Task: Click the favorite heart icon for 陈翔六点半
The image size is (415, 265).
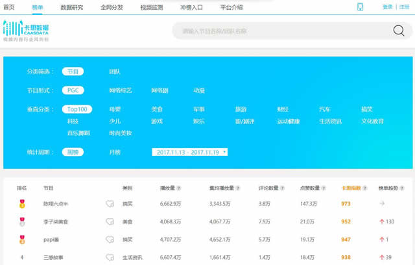Action: (110, 203)
